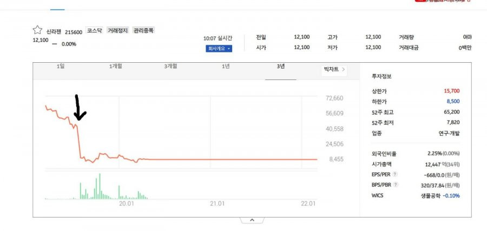
Task: Click the 거래정지 status tag
Action: pyautogui.click(x=117, y=30)
